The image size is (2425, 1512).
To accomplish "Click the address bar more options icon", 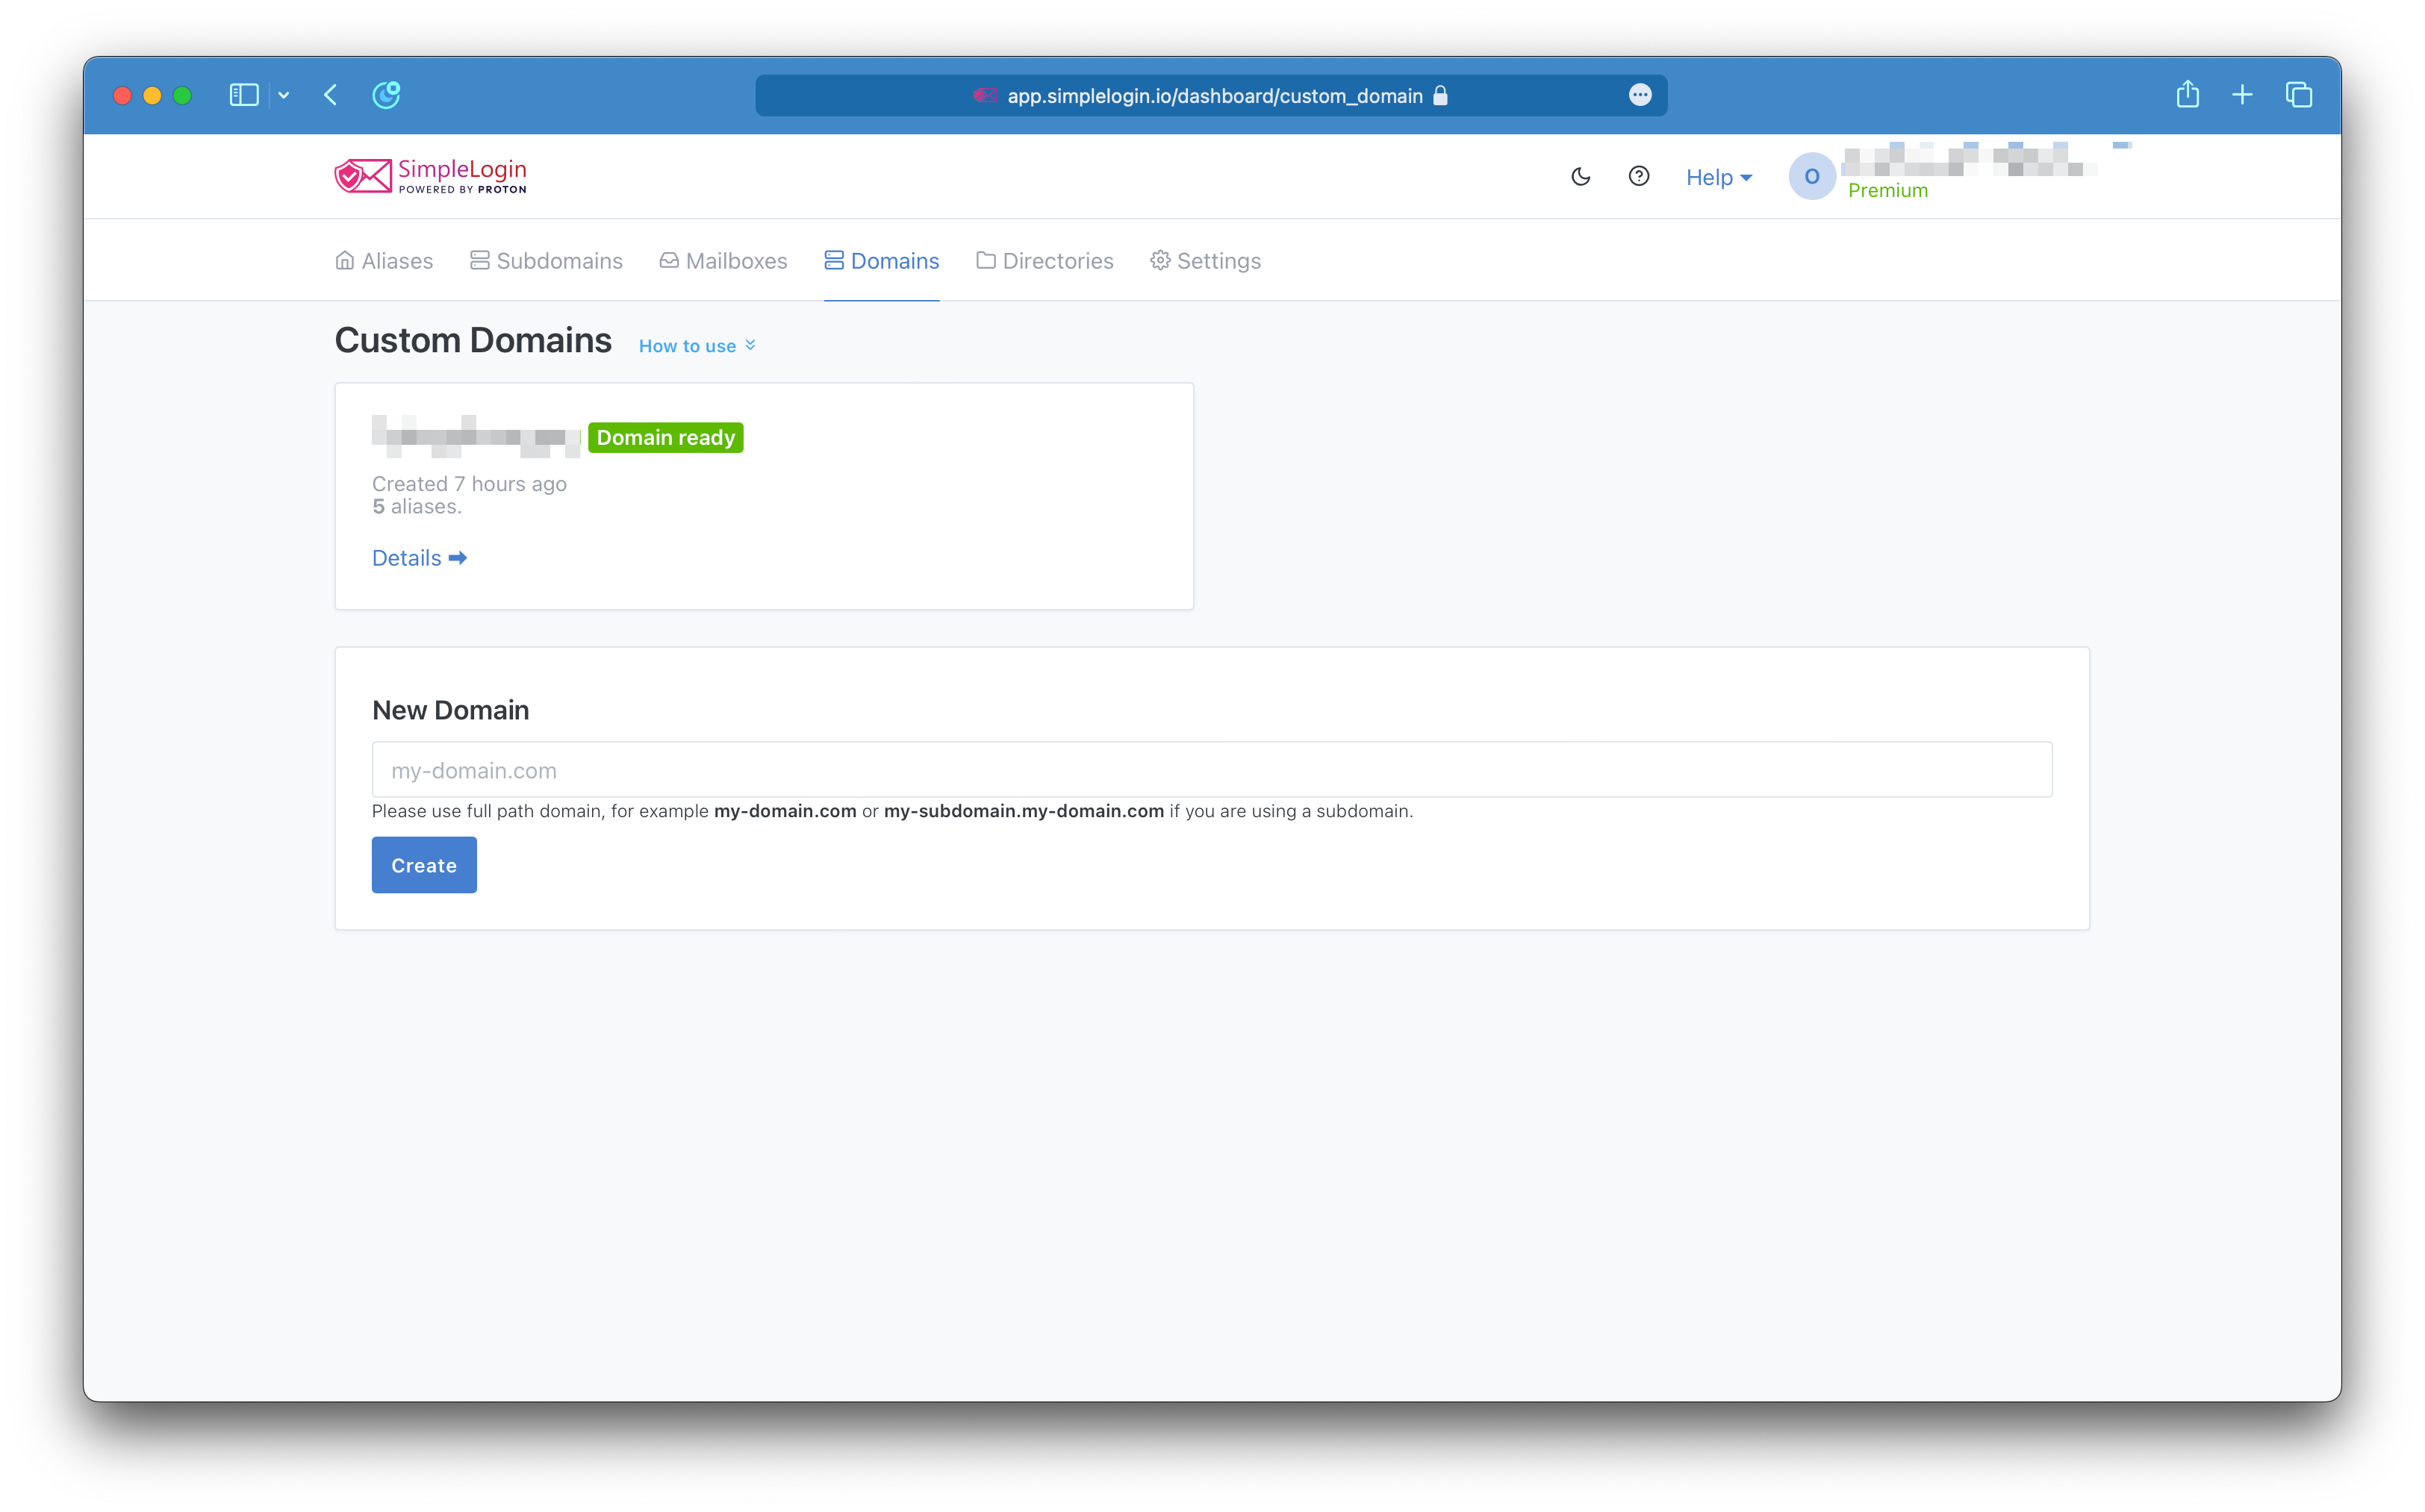I will click(x=1640, y=95).
